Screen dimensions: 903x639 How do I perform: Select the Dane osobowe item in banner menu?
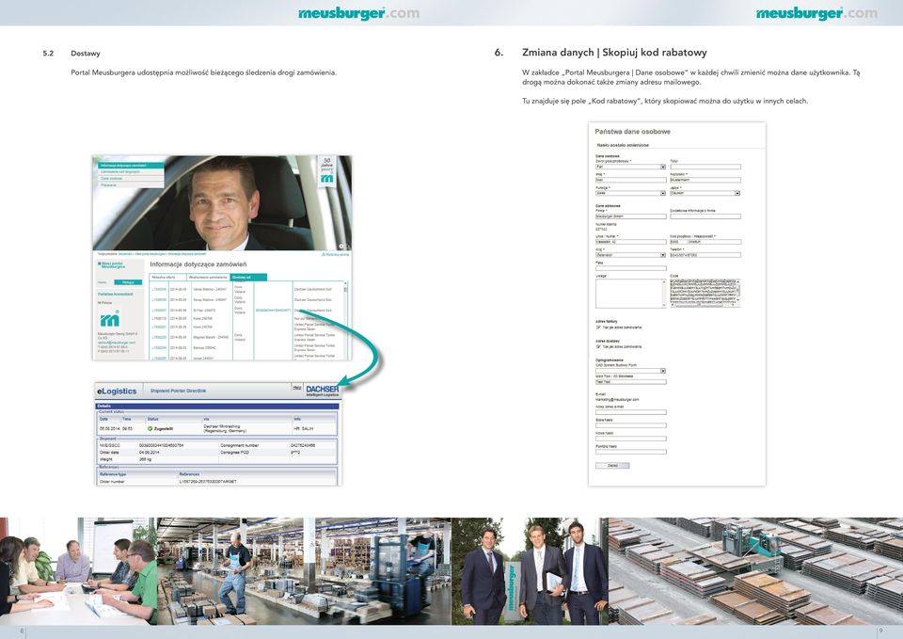131,179
